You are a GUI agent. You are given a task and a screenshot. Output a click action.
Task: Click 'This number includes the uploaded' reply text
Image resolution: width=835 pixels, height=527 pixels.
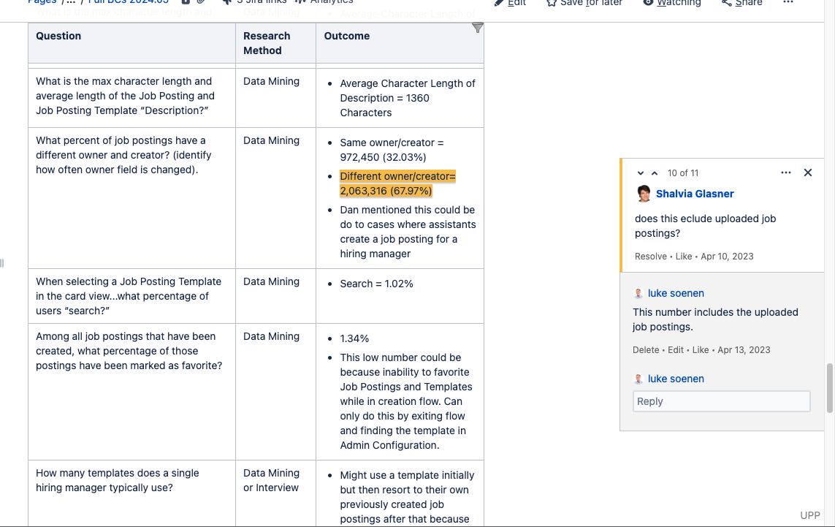pyautogui.click(x=715, y=319)
